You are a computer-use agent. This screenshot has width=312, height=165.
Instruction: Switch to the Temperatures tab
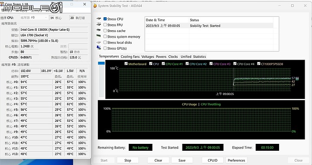109,56
